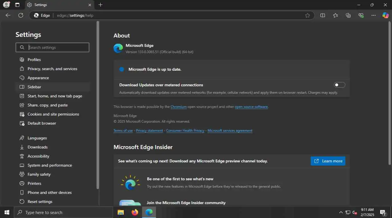Click the settings menu scrollbar
Screen dimensions: 392x218
(x=98, y=105)
